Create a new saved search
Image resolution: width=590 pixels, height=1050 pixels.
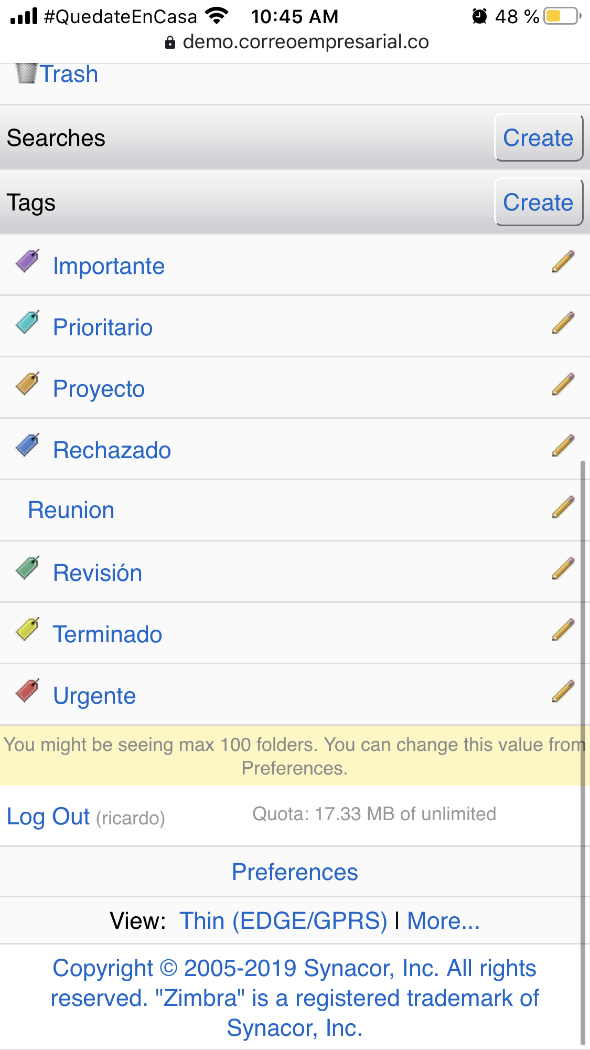tap(538, 138)
